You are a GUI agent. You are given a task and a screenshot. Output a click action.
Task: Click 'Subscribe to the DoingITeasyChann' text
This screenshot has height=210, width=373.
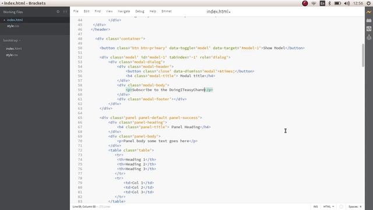pos(168,90)
